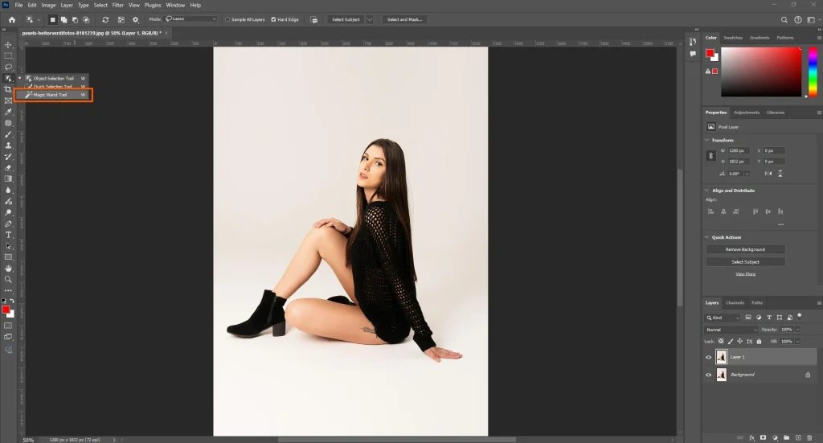This screenshot has height=443, width=823.
Task: Hide Background layer visibility eye
Action: tap(709, 375)
